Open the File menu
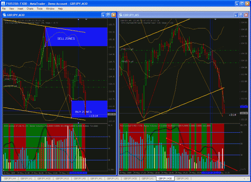Screen dimensions: 251x182 tap(4, 9)
